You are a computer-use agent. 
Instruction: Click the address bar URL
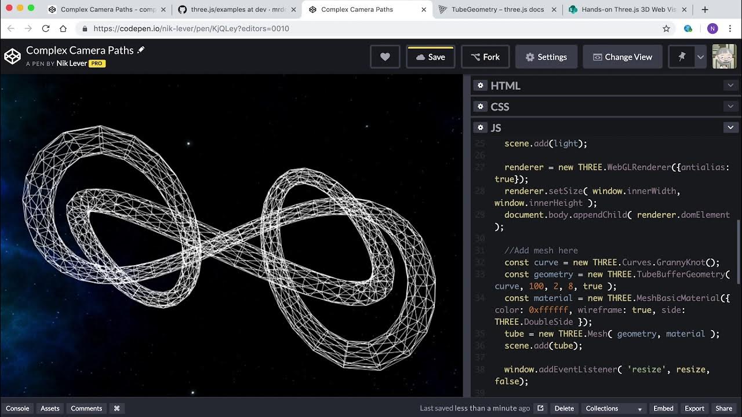coord(191,28)
